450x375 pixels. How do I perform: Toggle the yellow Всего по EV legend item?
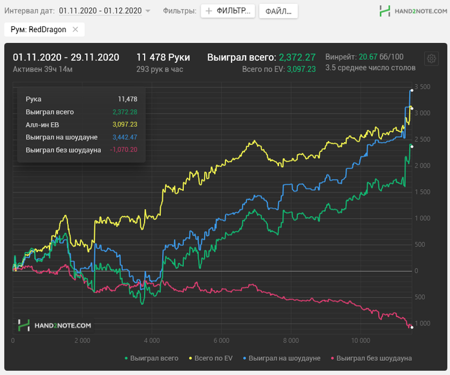[x=211, y=358]
